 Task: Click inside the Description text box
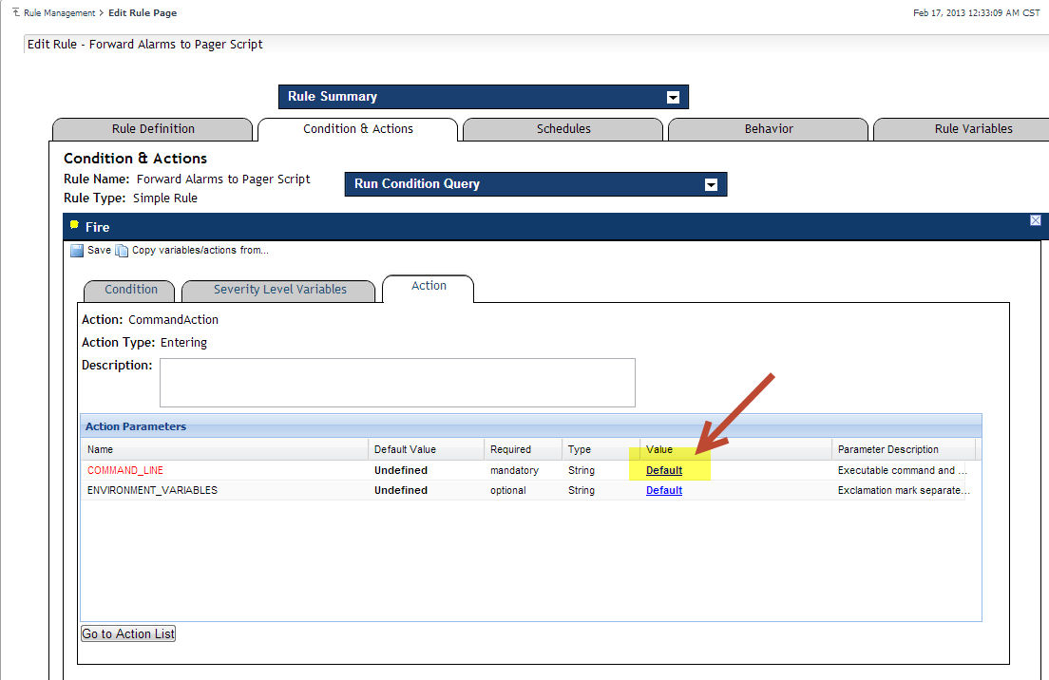click(397, 382)
